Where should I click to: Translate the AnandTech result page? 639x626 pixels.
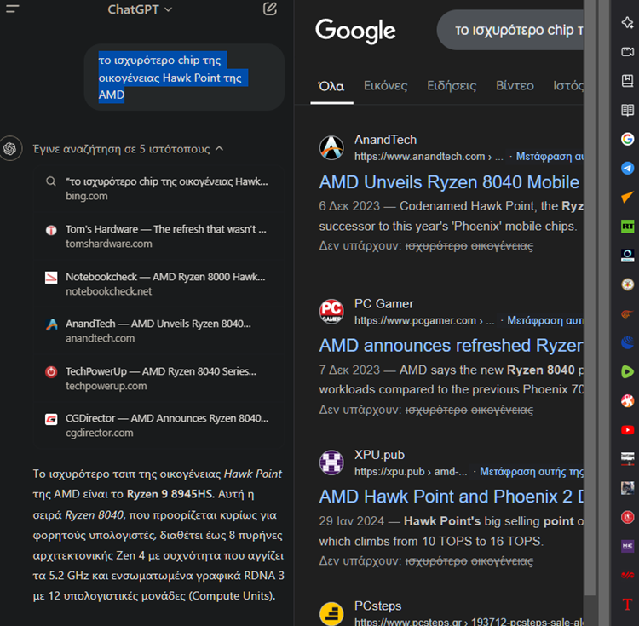pyautogui.click(x=550, y=157)
